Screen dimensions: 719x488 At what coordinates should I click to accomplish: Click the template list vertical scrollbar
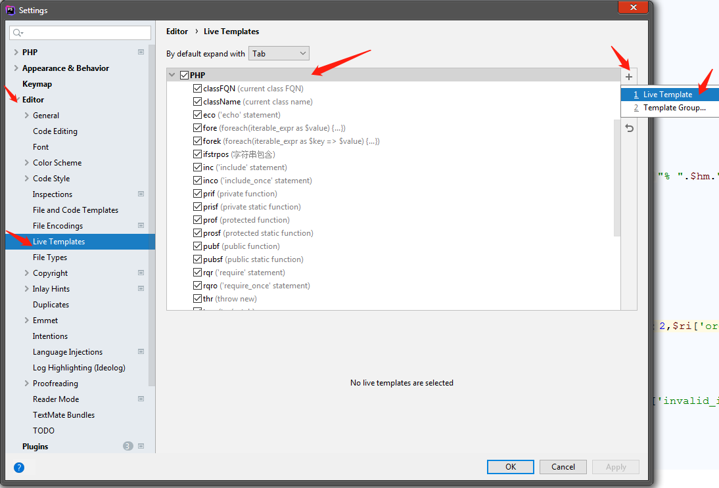[x=616, y=178]
